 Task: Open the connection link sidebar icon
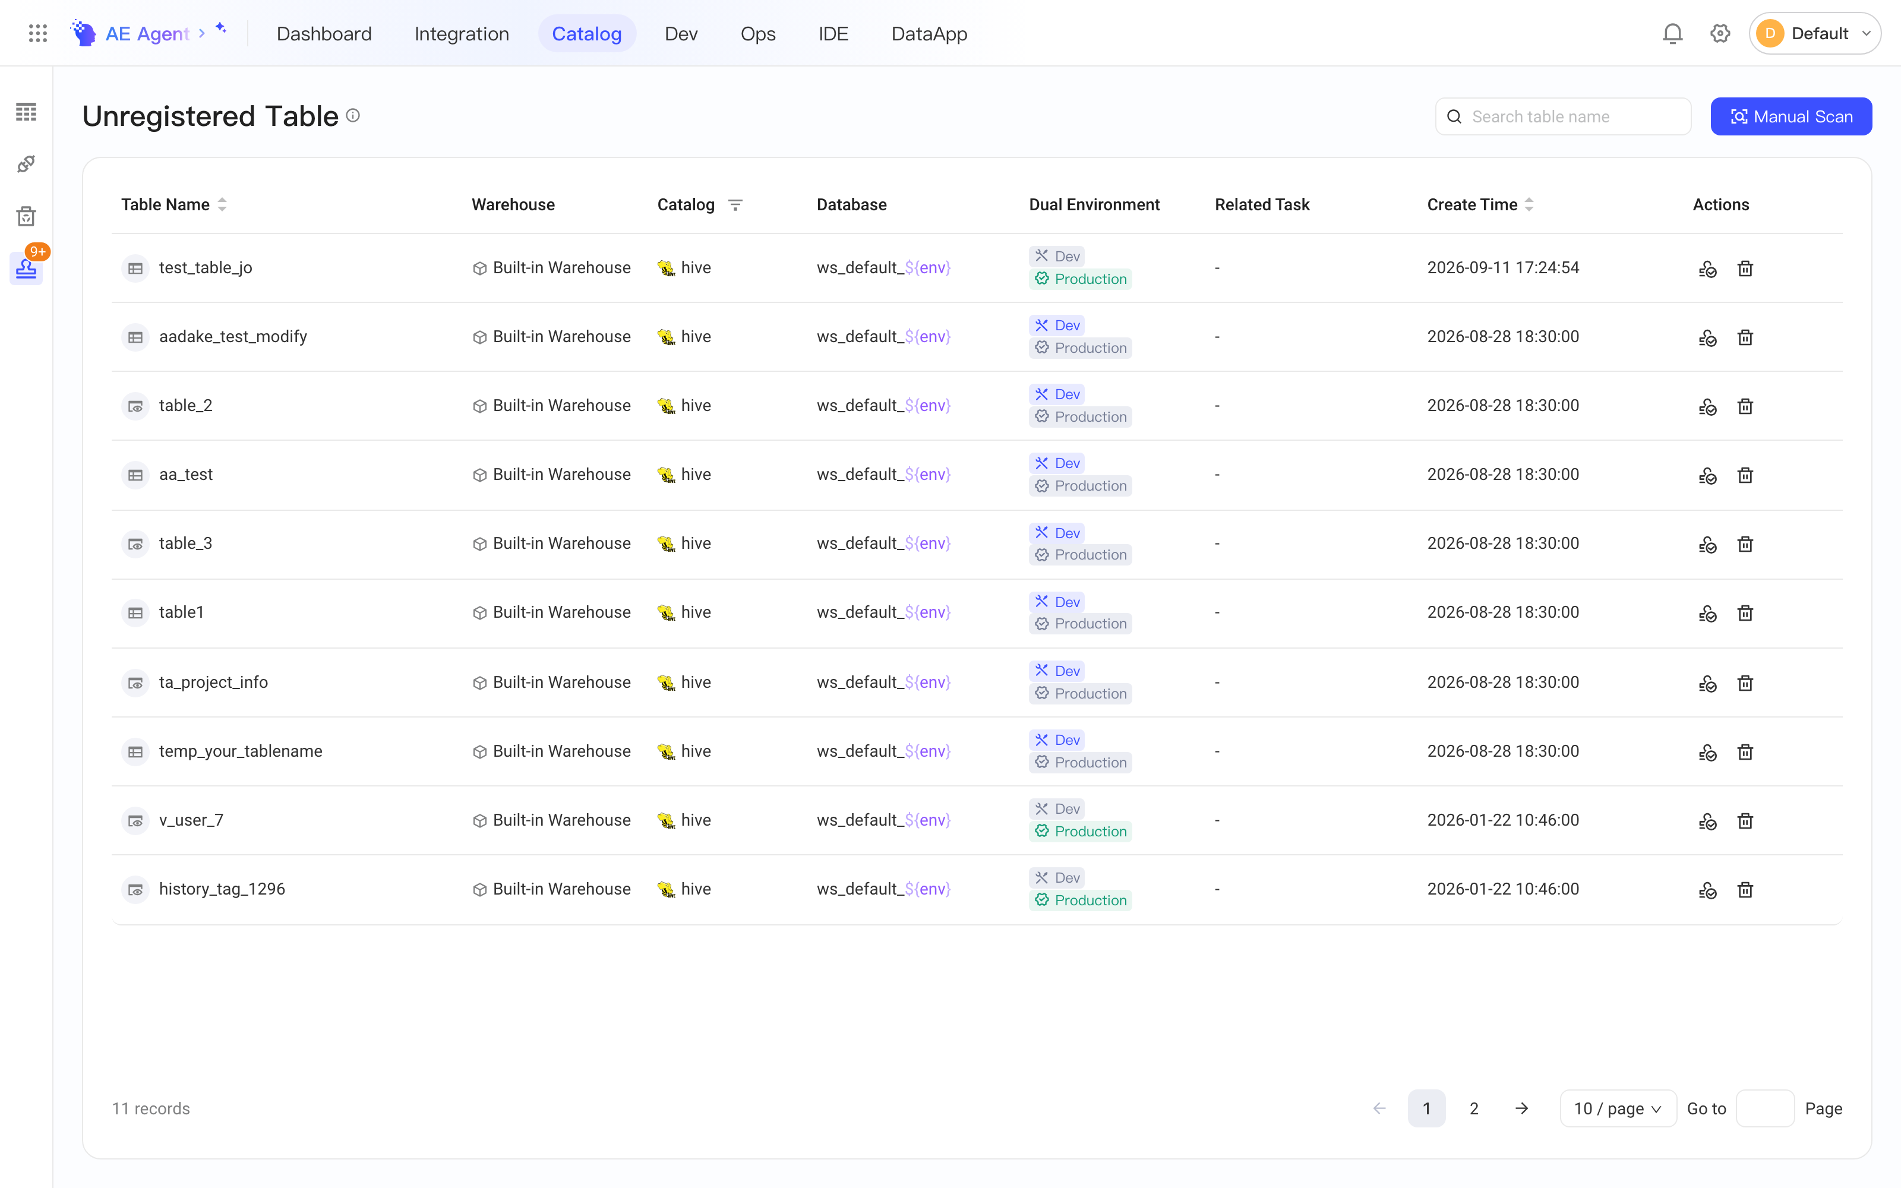point(26,163)
